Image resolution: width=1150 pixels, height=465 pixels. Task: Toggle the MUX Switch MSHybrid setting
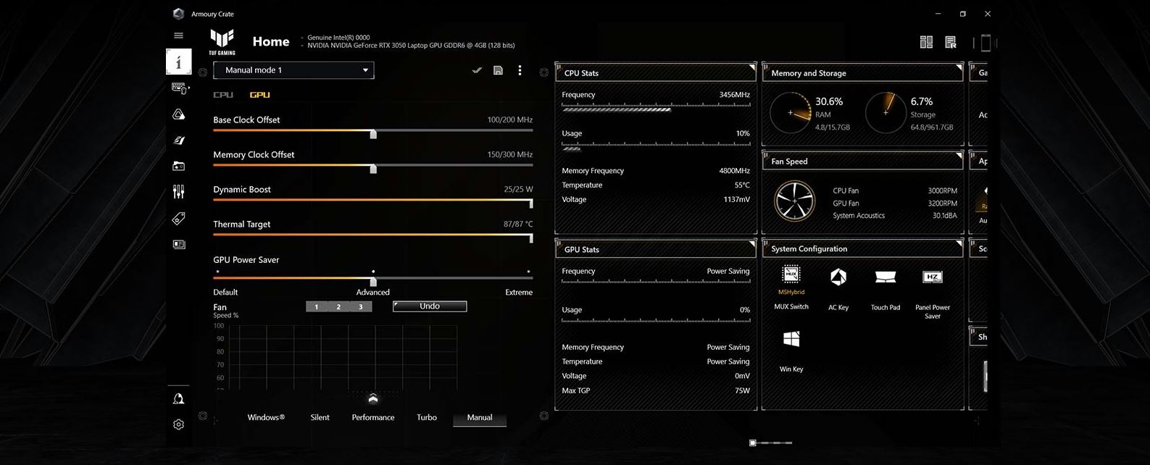[791, 277]
